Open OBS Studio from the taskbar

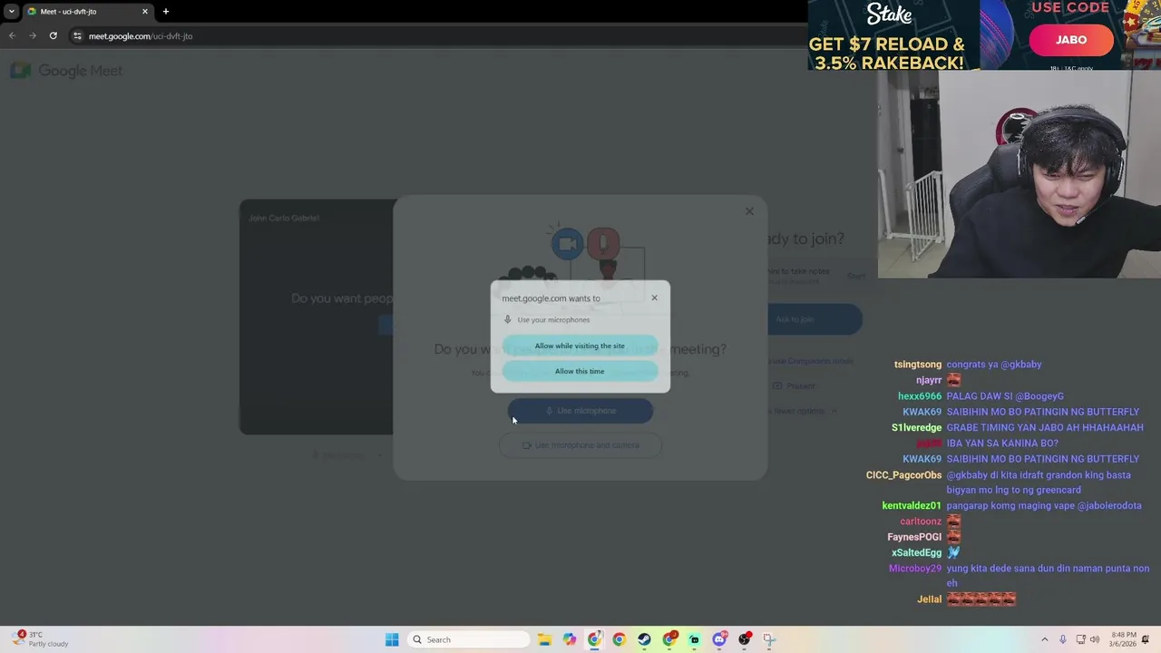tap(745, 639)
